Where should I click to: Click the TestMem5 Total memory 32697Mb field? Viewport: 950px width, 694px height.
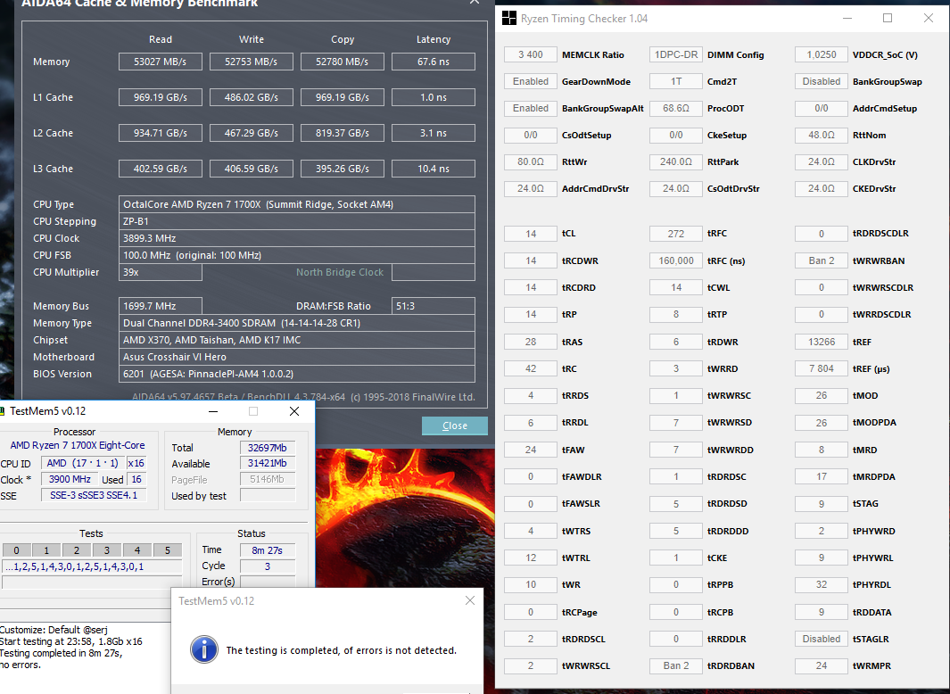(268, 448)
